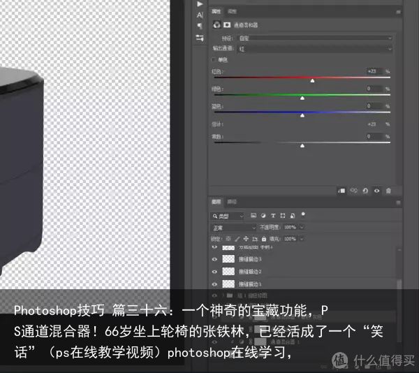Click the 接缝描边 2 layer name
The image size is (419, 373).
(250, 272)
